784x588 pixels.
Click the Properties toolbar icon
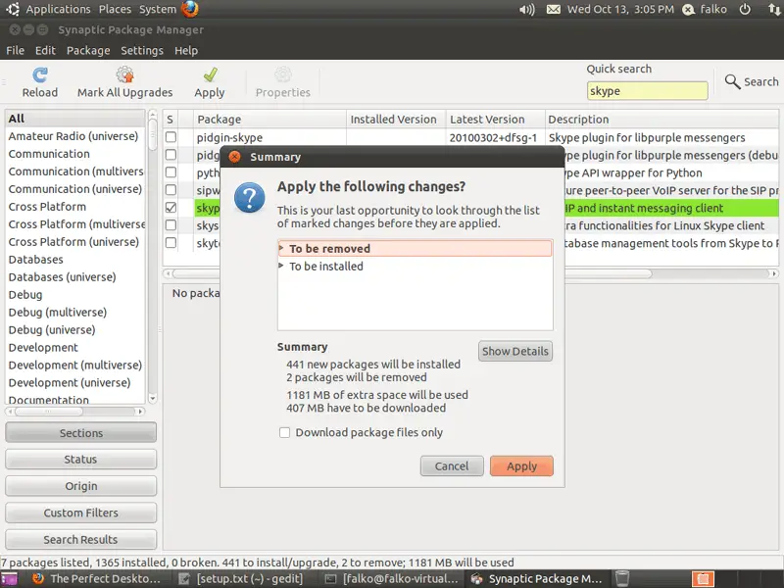[283, 75]
